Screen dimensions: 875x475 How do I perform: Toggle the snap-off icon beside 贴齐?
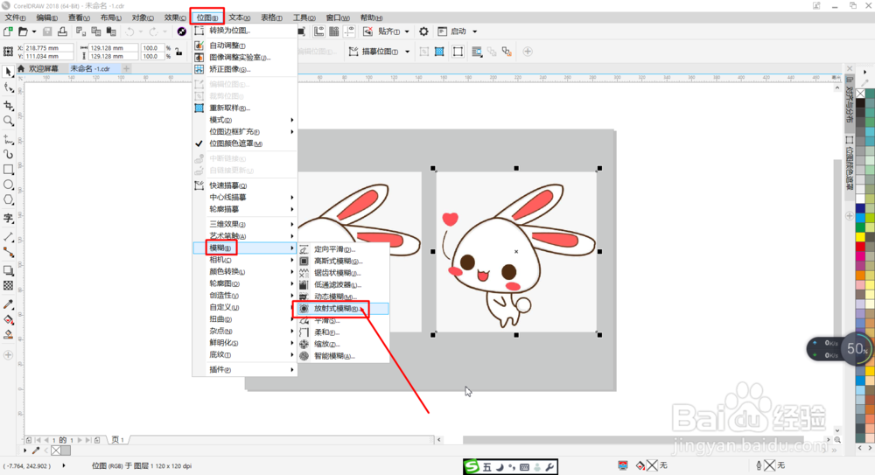[x=367, y=31]
